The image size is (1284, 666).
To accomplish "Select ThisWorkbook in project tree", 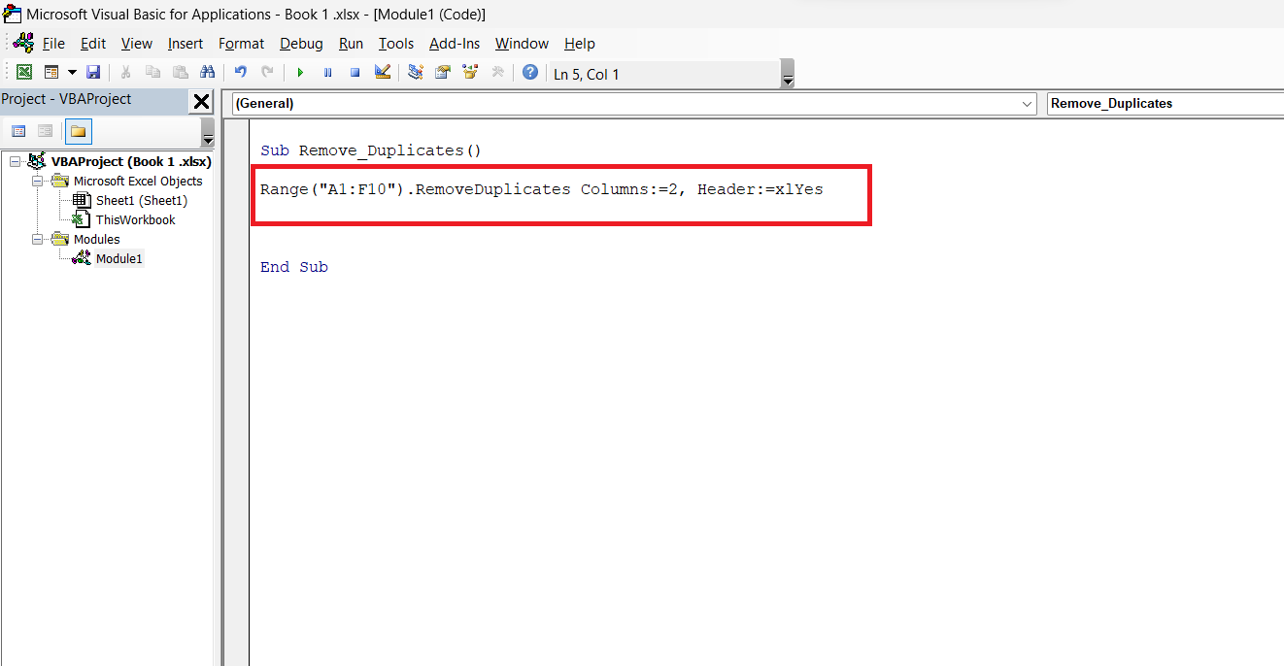I will pyautogui.click(x=136, y=219).
